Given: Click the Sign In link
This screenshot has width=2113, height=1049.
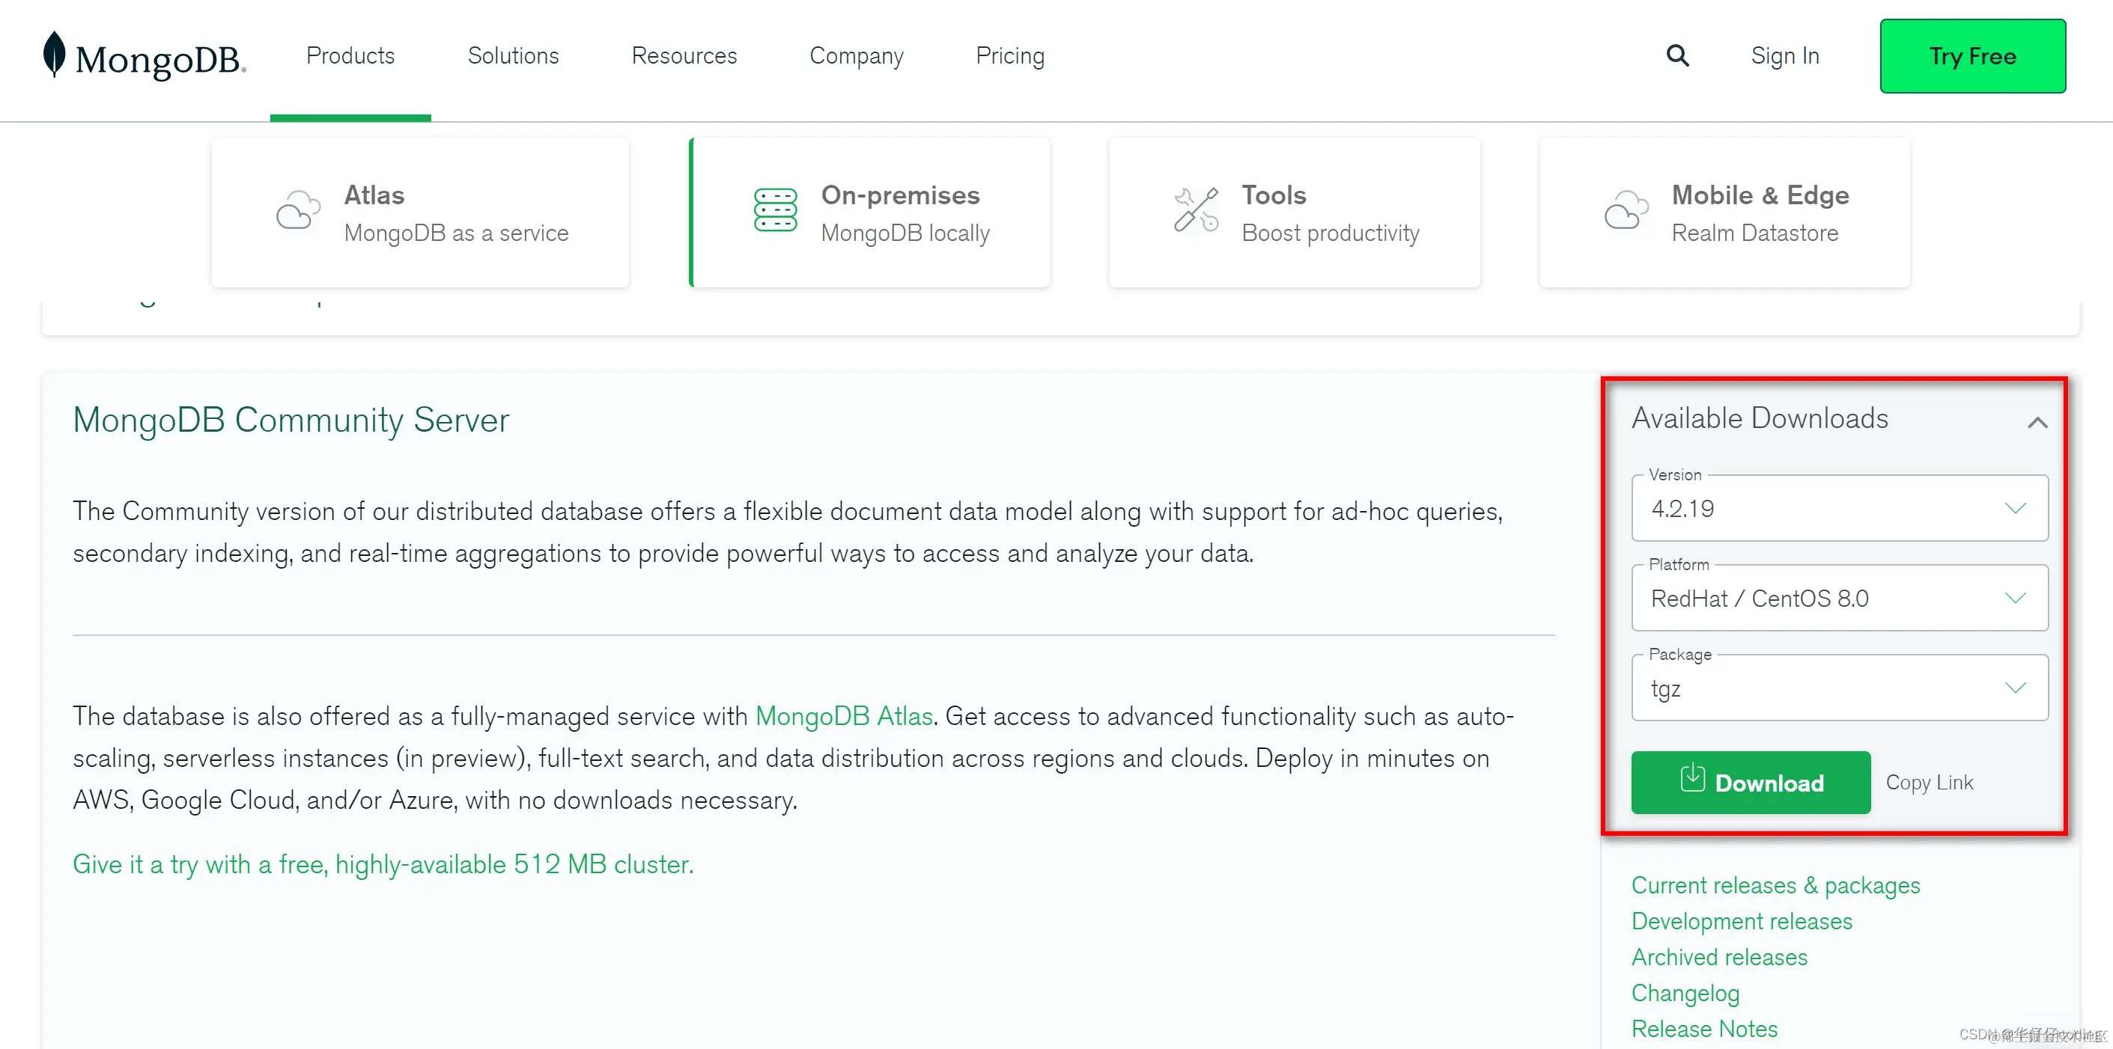Looking at the screenshot, I should point(1785,55).
